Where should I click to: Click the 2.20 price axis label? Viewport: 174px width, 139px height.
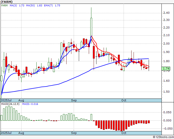167,27
